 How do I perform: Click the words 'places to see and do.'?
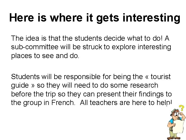click(x=45, y=56)
